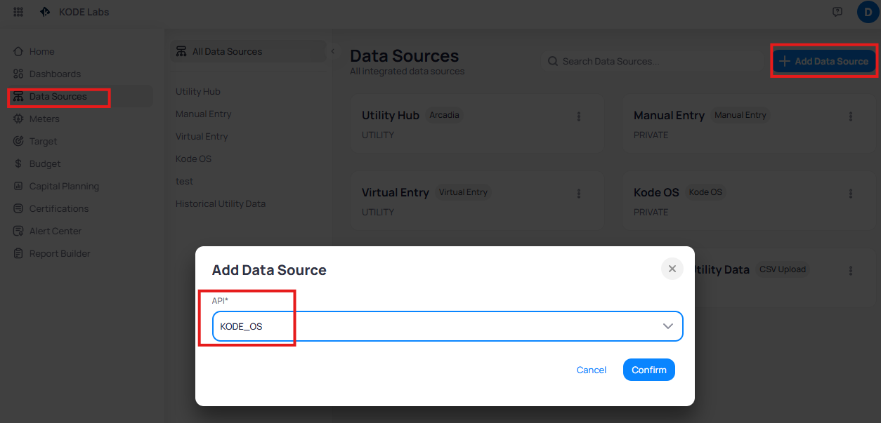Click the Home icon in sidebar
This screenshot has height=423, width=881.
pos(18,51)
